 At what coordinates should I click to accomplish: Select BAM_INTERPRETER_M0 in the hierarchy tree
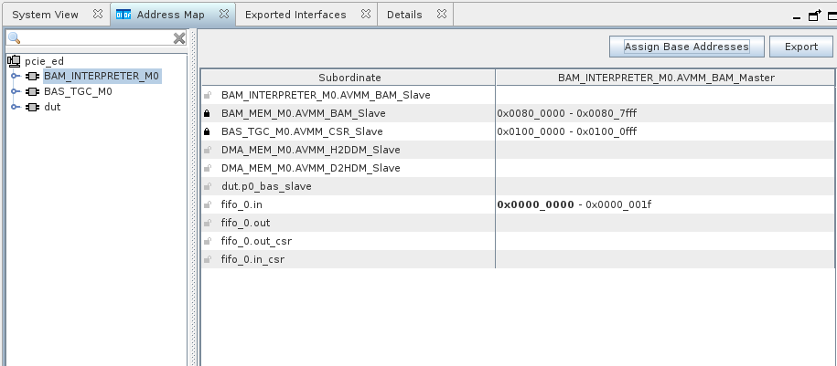click(102, 76)
